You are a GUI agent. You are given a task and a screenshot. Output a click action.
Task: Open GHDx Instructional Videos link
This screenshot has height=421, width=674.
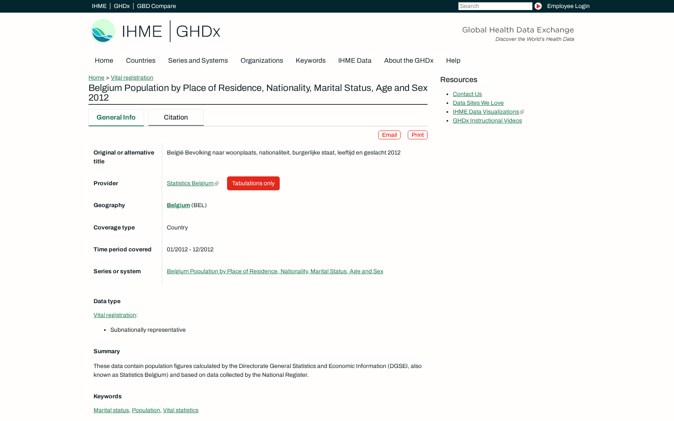[487, 120]
